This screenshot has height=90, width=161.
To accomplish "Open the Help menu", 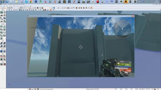I will pos(30,6).
